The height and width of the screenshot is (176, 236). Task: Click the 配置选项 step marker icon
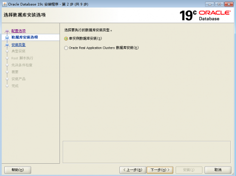7,31
